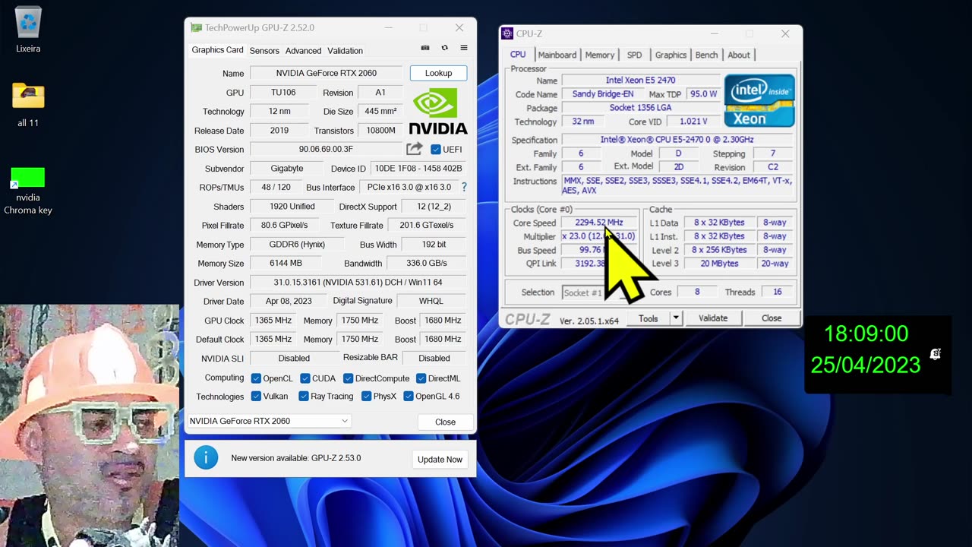Select the 'all 11' desktop folder

28,96
